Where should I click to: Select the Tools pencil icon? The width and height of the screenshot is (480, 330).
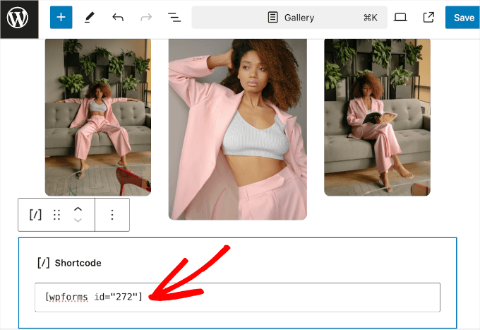coord(90,18)
